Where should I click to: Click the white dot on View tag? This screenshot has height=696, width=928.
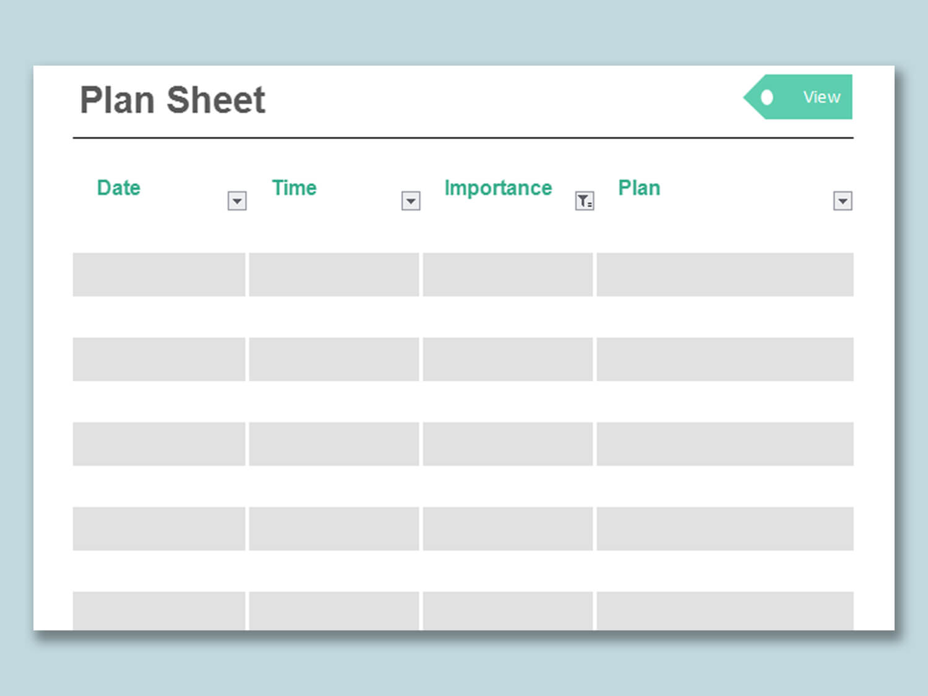(x=767, y=97)
